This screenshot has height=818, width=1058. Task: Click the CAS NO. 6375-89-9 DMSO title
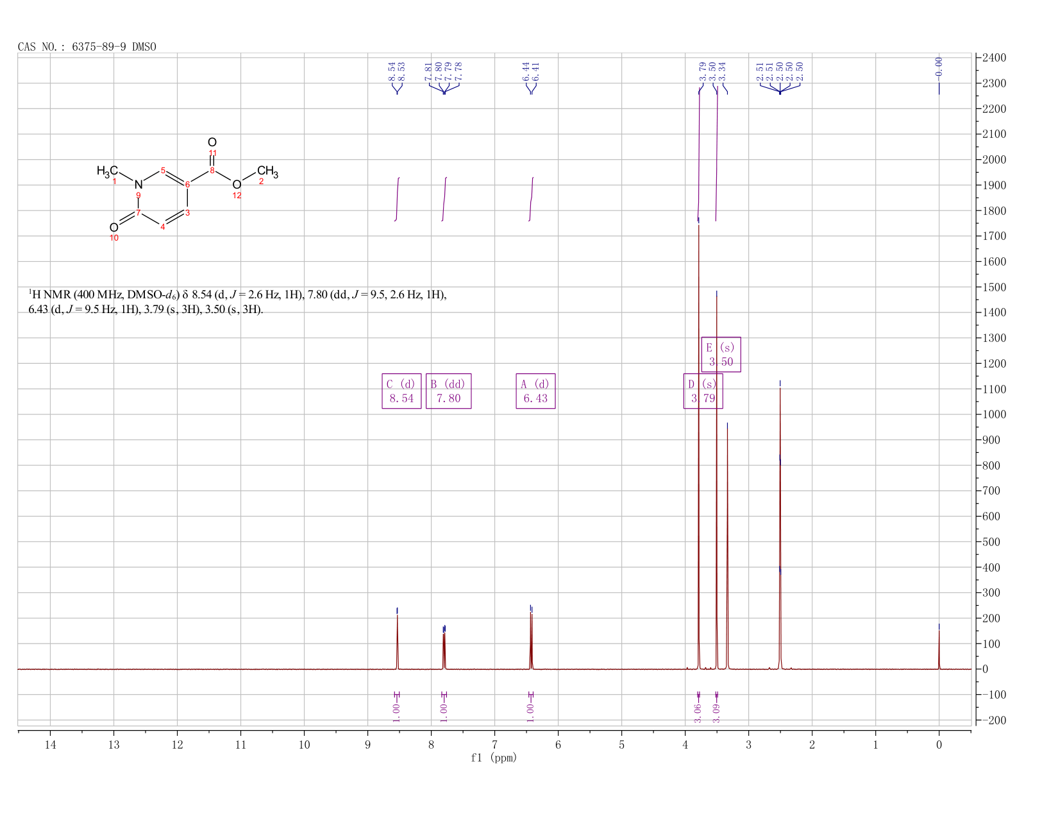87,47
